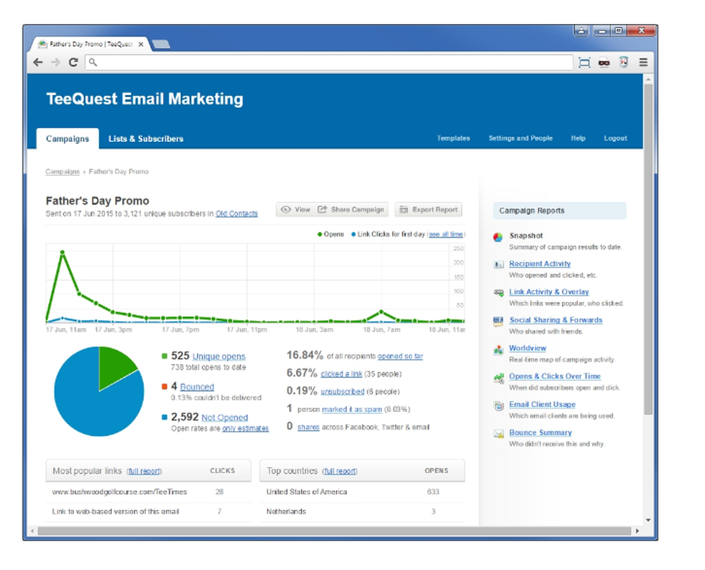Click the Export Report button

[429, 210]
